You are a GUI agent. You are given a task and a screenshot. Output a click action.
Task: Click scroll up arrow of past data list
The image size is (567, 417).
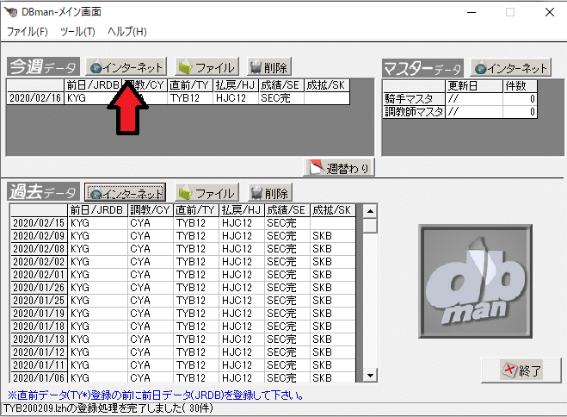(x=370, y=211)
